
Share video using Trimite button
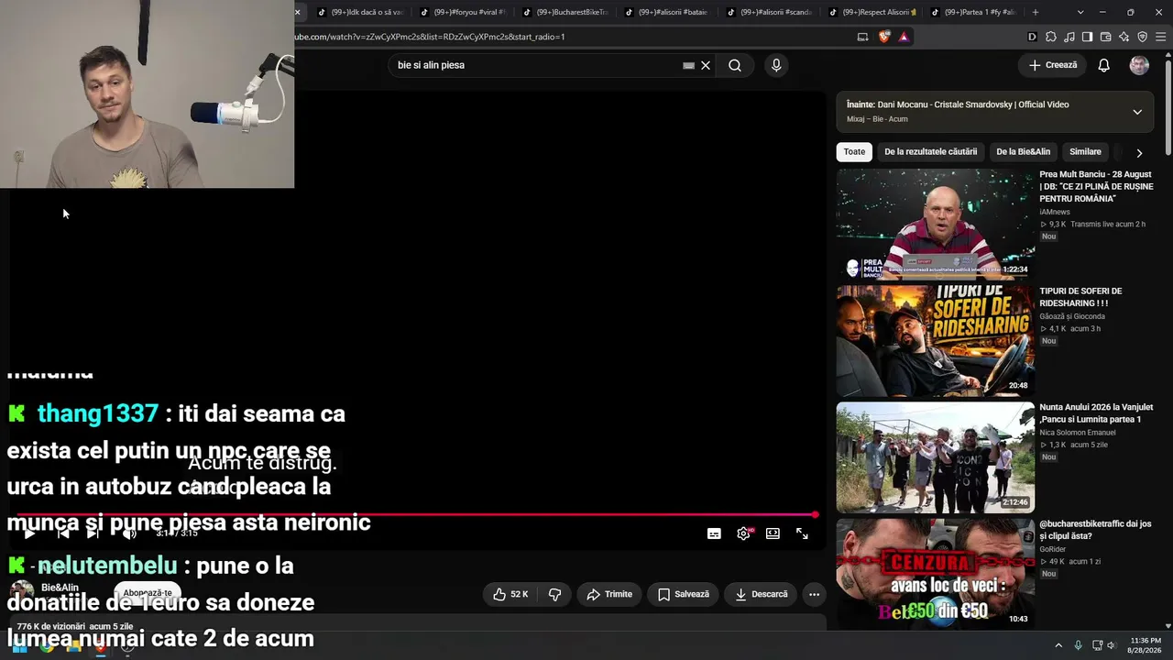pyautogui.click(x=609, y=594)
